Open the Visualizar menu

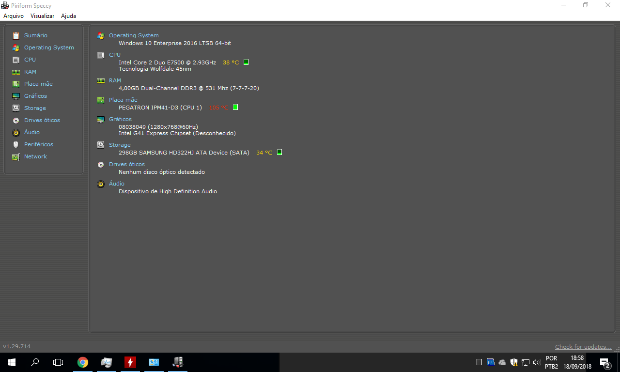42,16
